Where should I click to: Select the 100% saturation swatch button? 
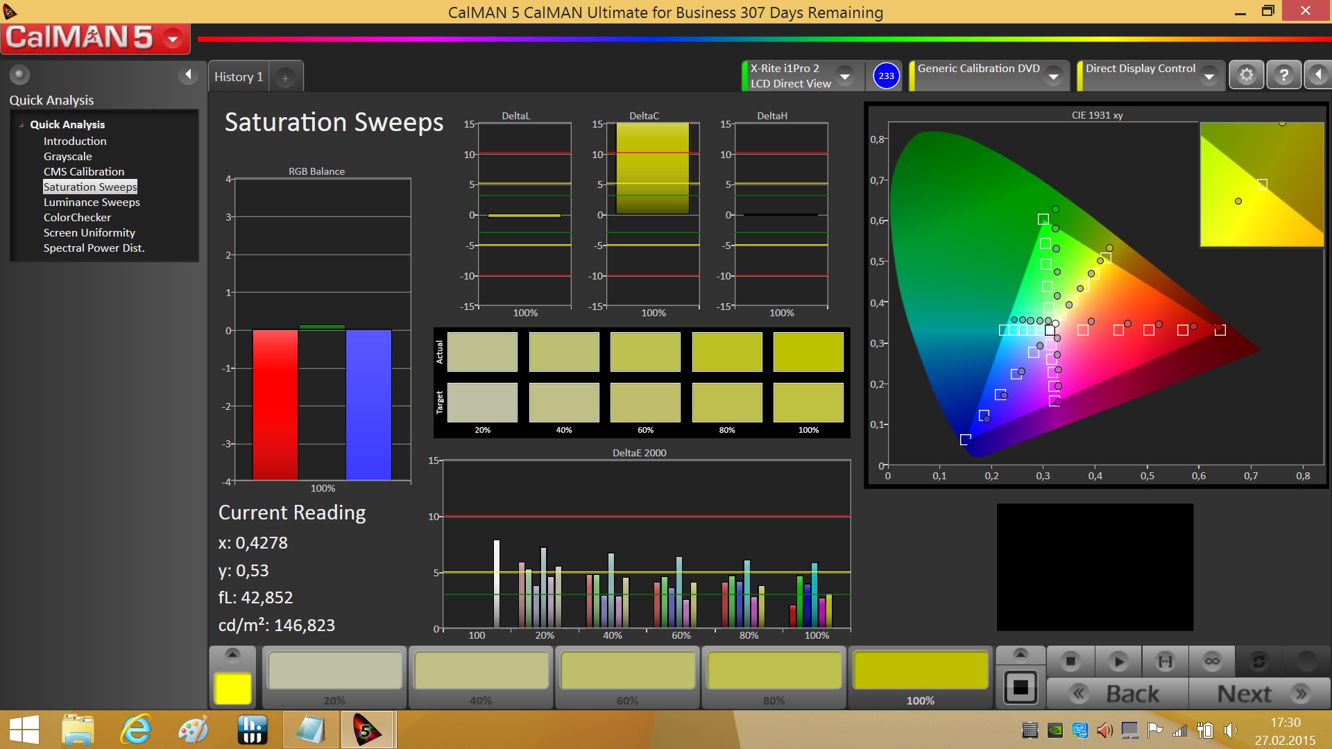tap(920, 677)
